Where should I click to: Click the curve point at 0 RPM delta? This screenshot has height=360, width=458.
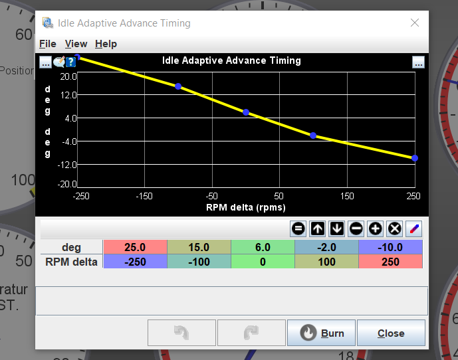[x=246, y=112]
